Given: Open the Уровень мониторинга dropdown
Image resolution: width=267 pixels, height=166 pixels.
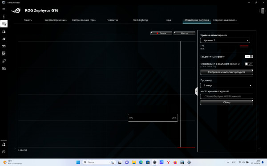Looking at the screenshot, I should pos(225,40).
